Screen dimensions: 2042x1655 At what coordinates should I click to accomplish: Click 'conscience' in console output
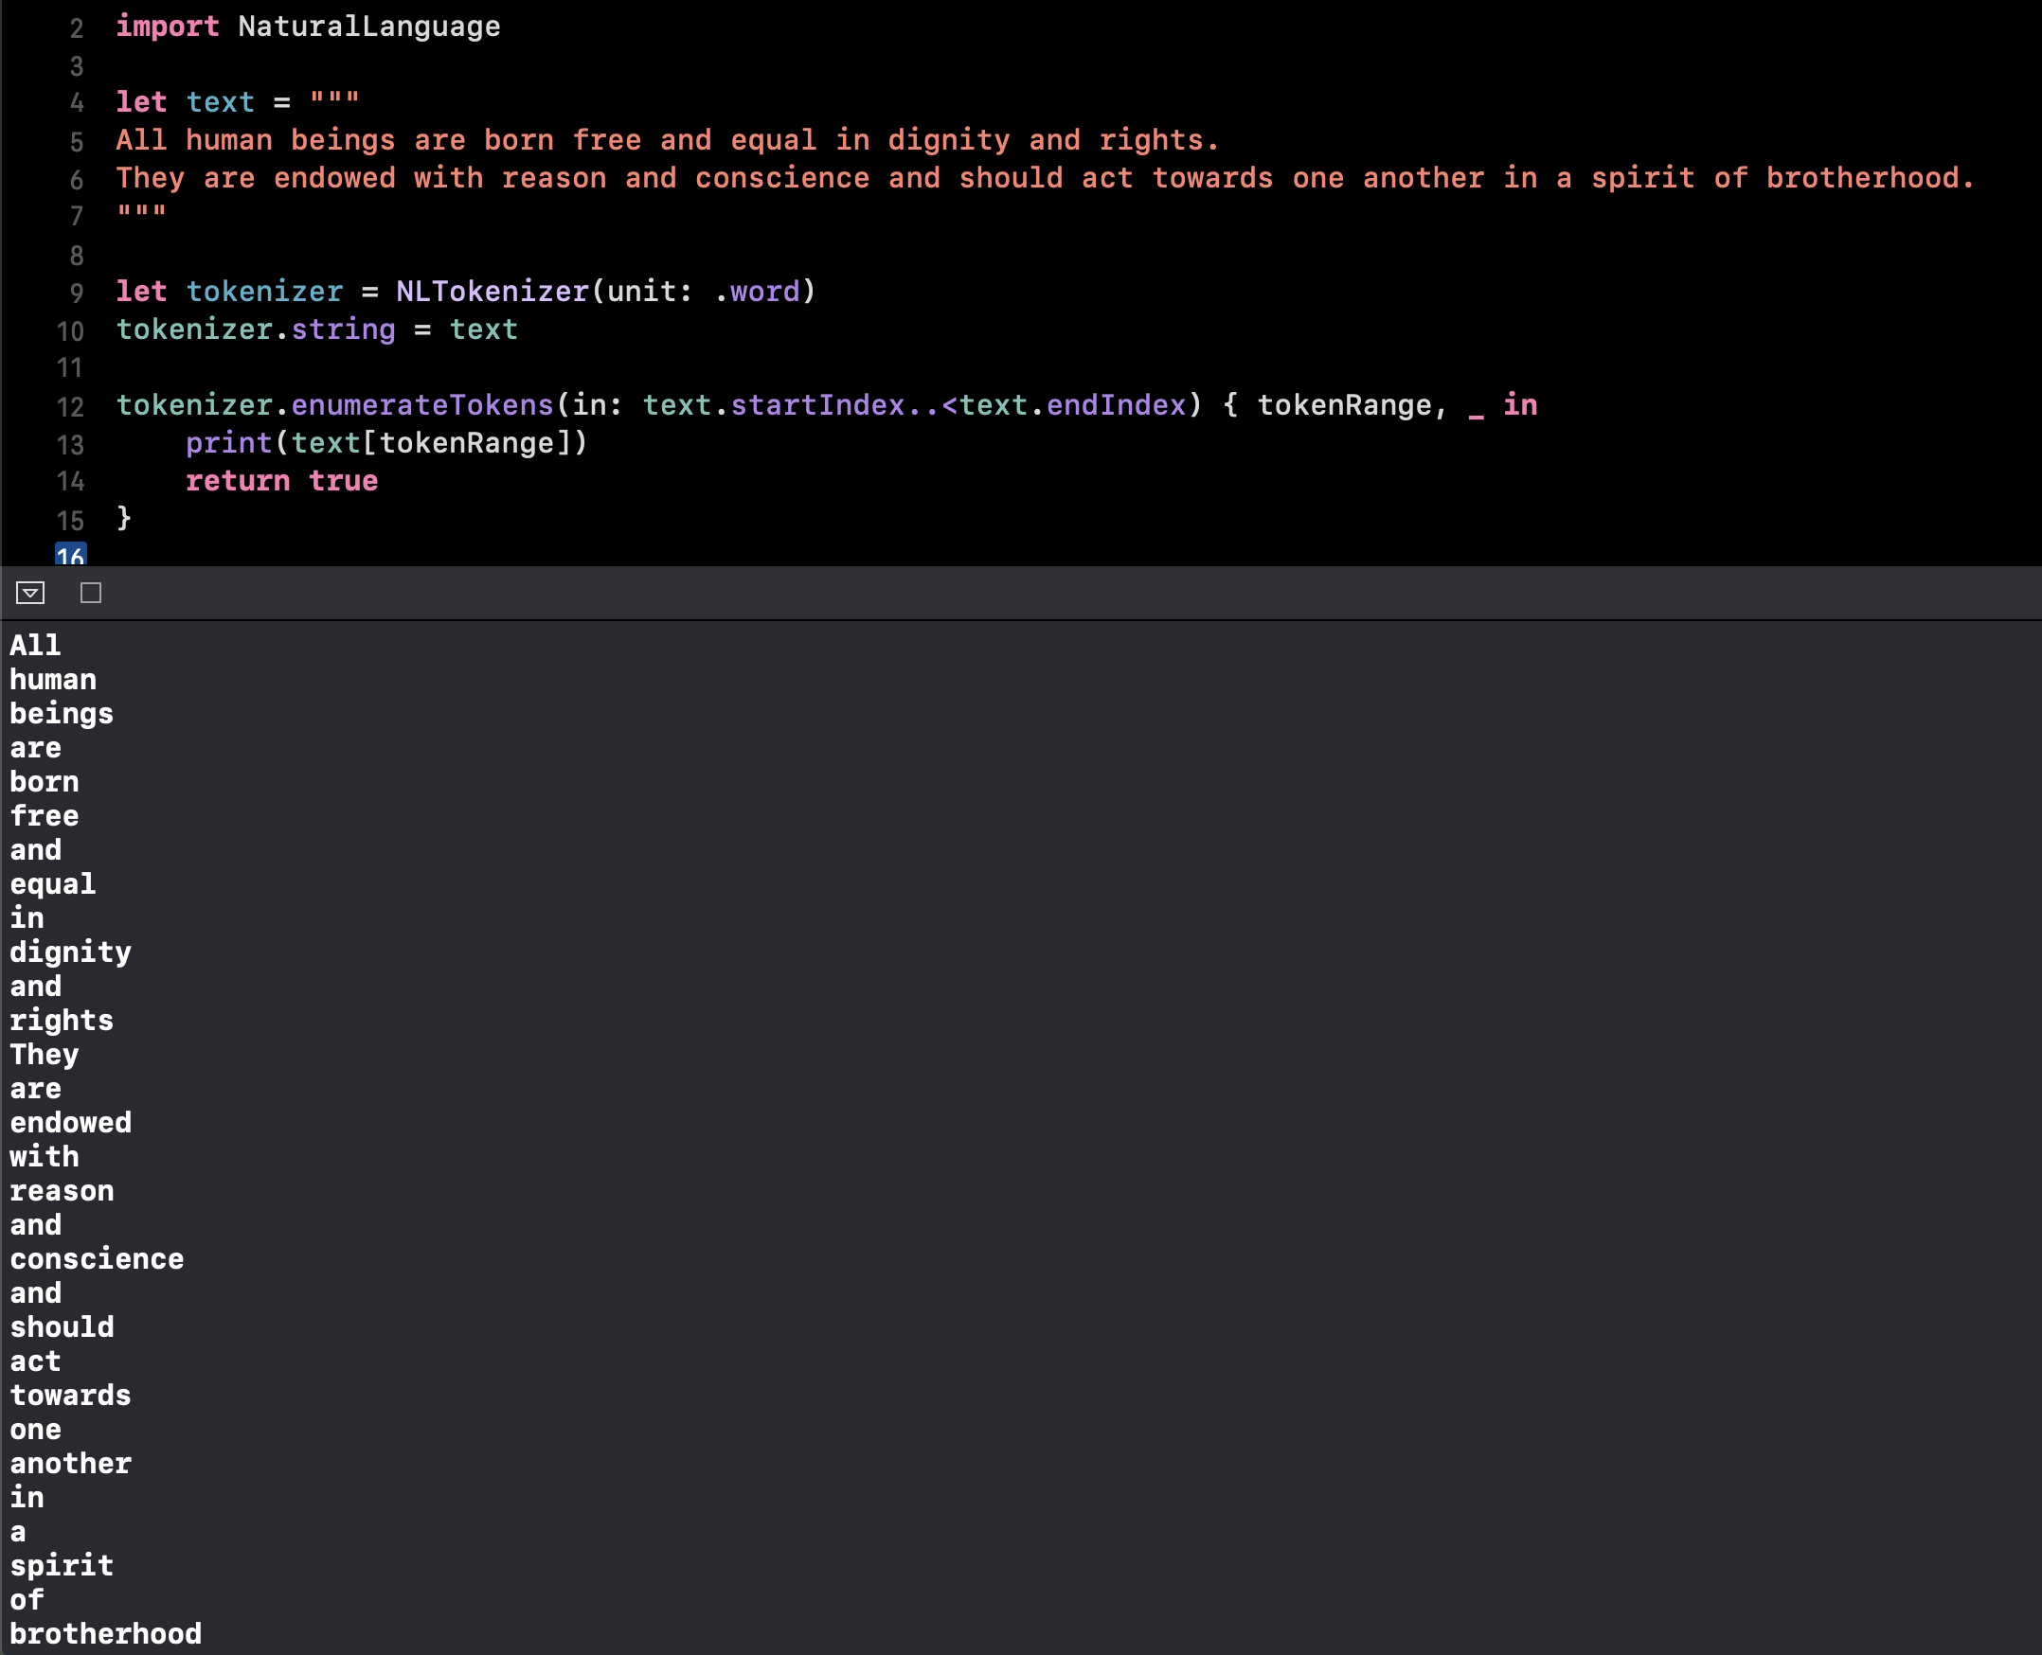[x=97, y=1258]
